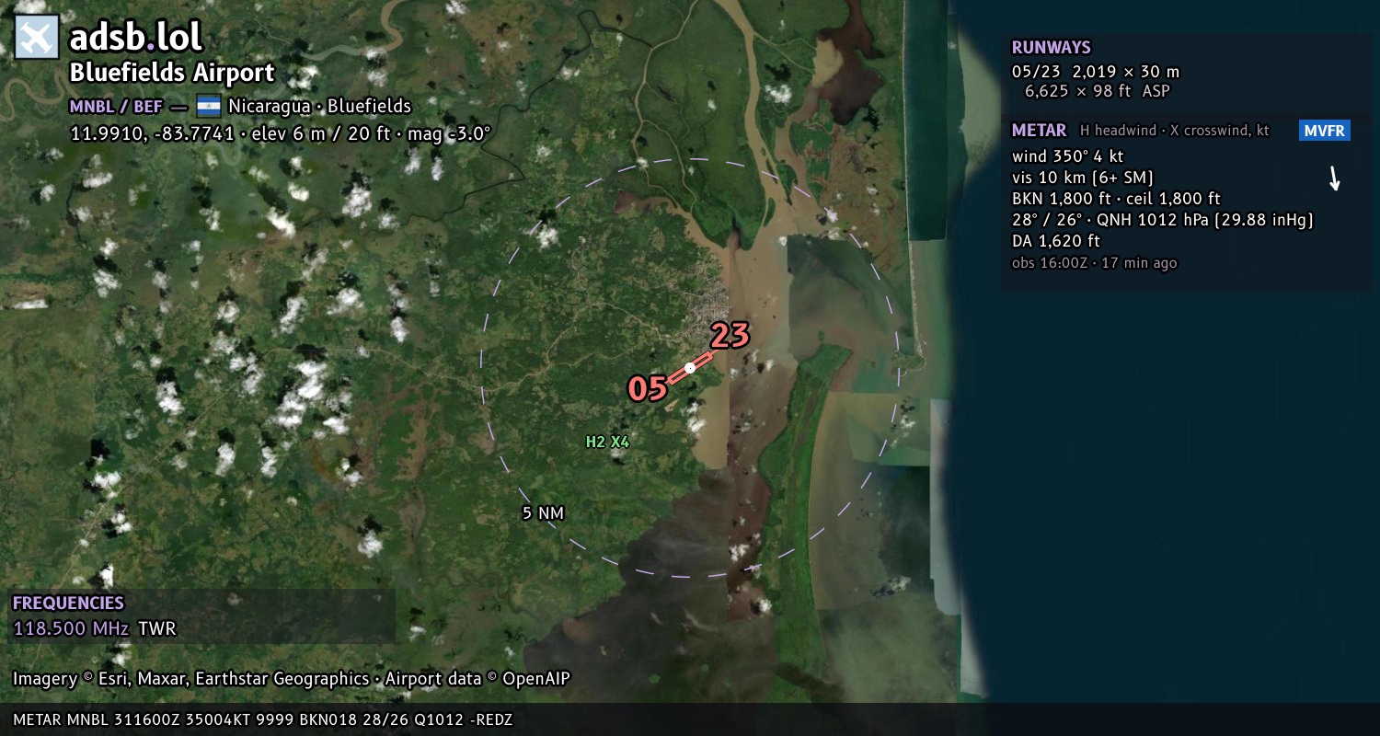1380x736 pixels.
Task: Click the MVFR flight category badge
Action: click(x=1325, y=131)
